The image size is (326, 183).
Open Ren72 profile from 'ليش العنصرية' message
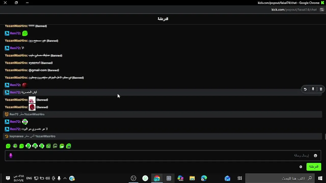pyautogui.click(x=15, y=92)
